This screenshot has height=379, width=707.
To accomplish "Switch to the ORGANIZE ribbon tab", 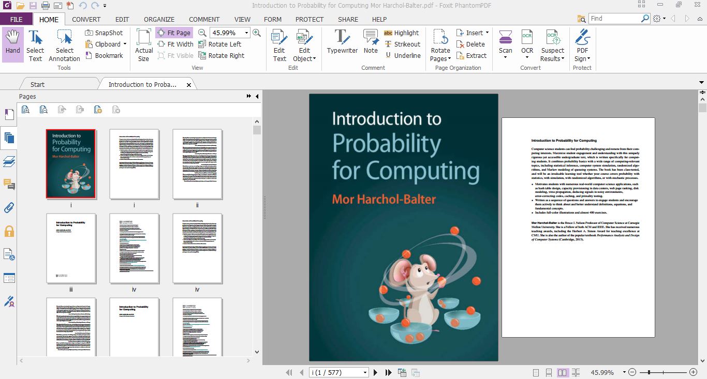I will point(159,19).
